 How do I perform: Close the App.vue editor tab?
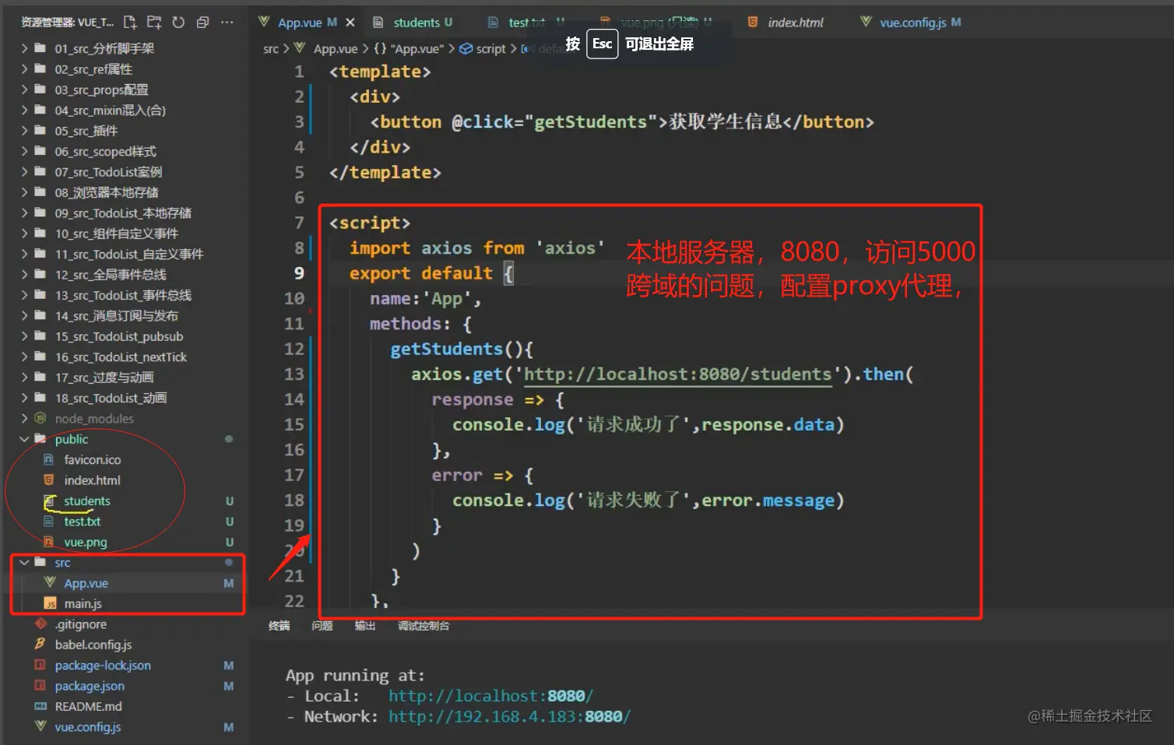(350, 23)
